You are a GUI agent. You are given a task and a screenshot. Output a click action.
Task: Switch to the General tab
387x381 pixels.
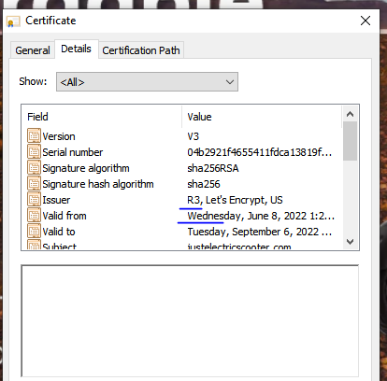[x=33, y=50]
